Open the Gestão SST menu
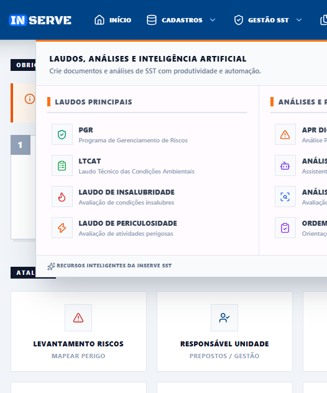Screen dimensions: 327x393 268,20
